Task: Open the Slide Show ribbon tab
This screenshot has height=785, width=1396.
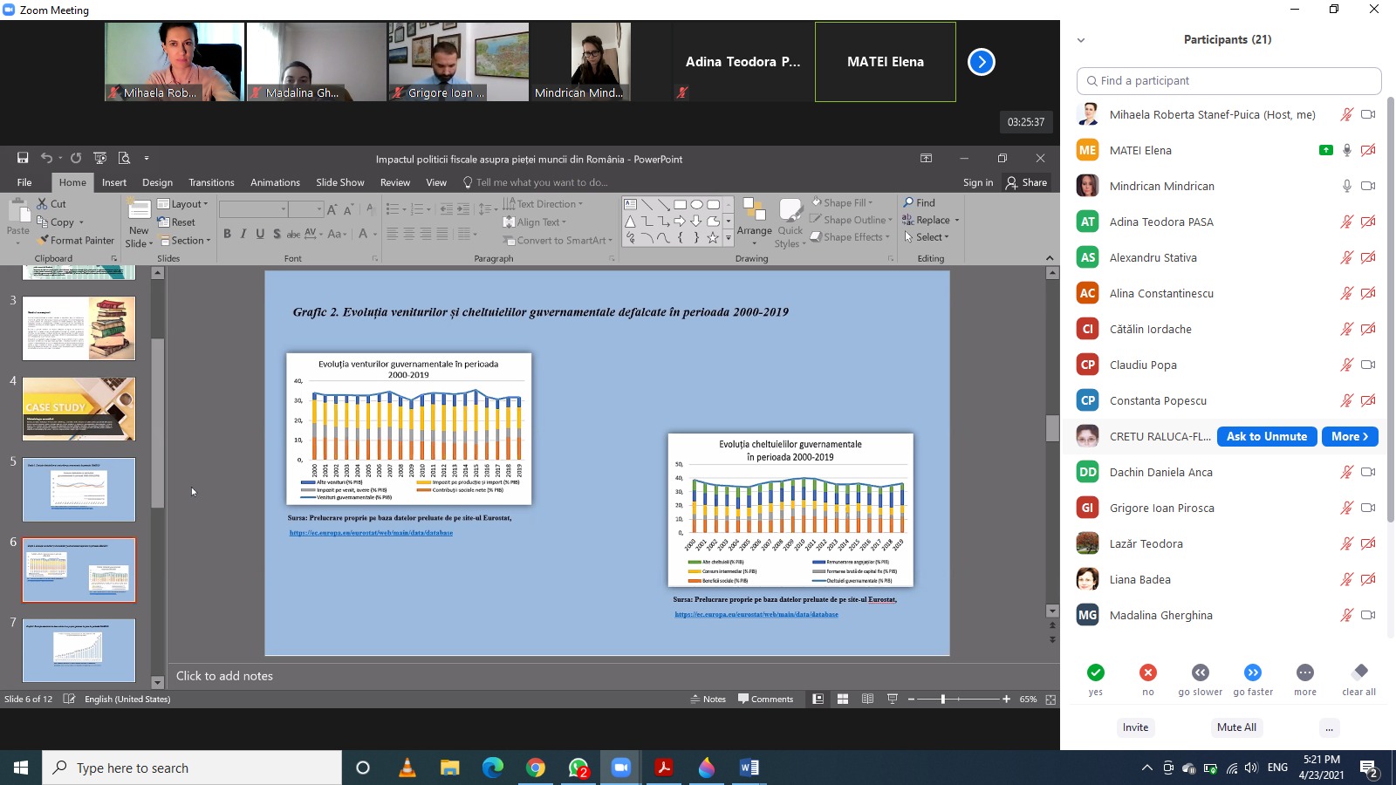Action: 340,182
